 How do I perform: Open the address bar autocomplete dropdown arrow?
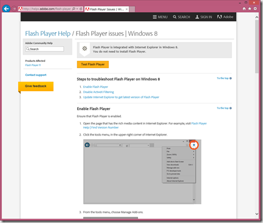click(x=77, y=9)
